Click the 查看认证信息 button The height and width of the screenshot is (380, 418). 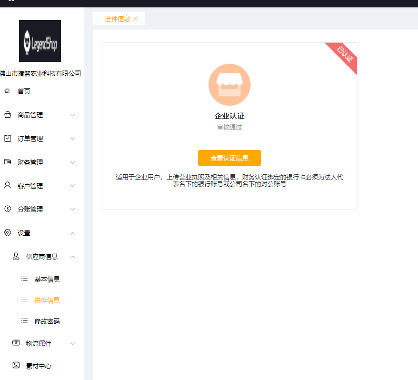[x=229, y=158]
